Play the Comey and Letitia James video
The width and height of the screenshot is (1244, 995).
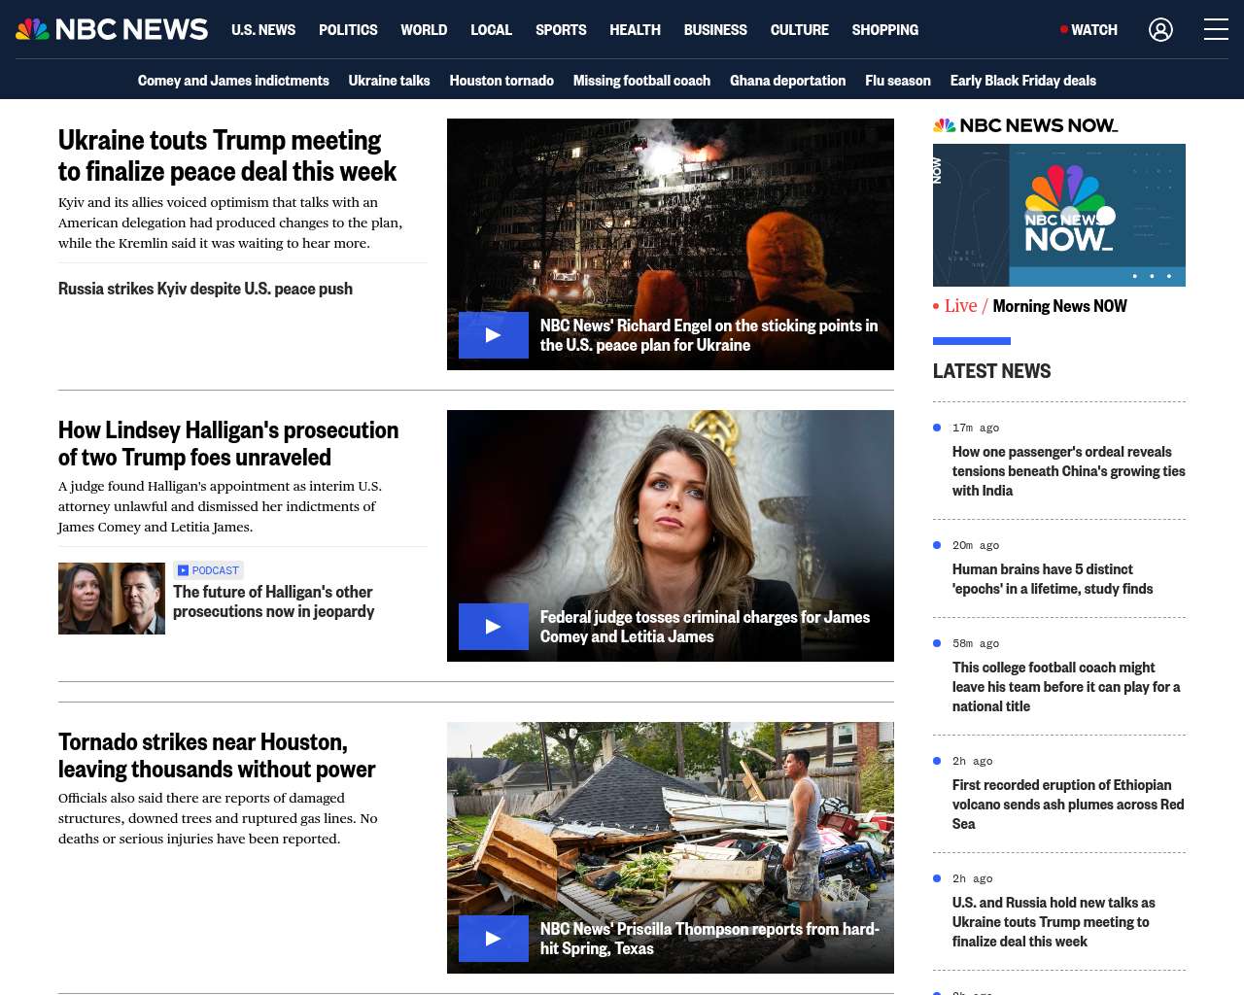[x=494, y=627]
